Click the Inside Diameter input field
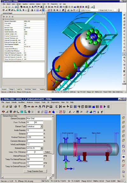The height and width of the screenshot is (183, 127). [x=35, y=130]
